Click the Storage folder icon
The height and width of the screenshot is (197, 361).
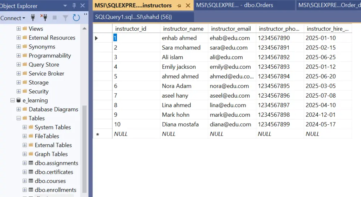point(25,82)
